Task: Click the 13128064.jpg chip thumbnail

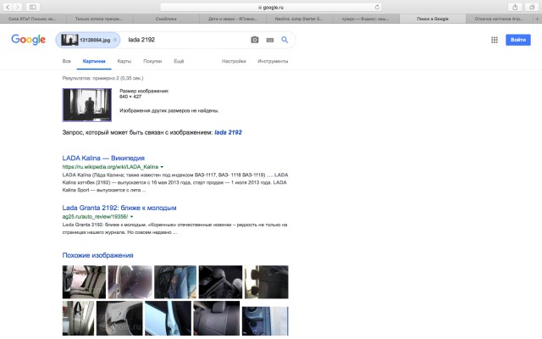Action: point(69,40)
